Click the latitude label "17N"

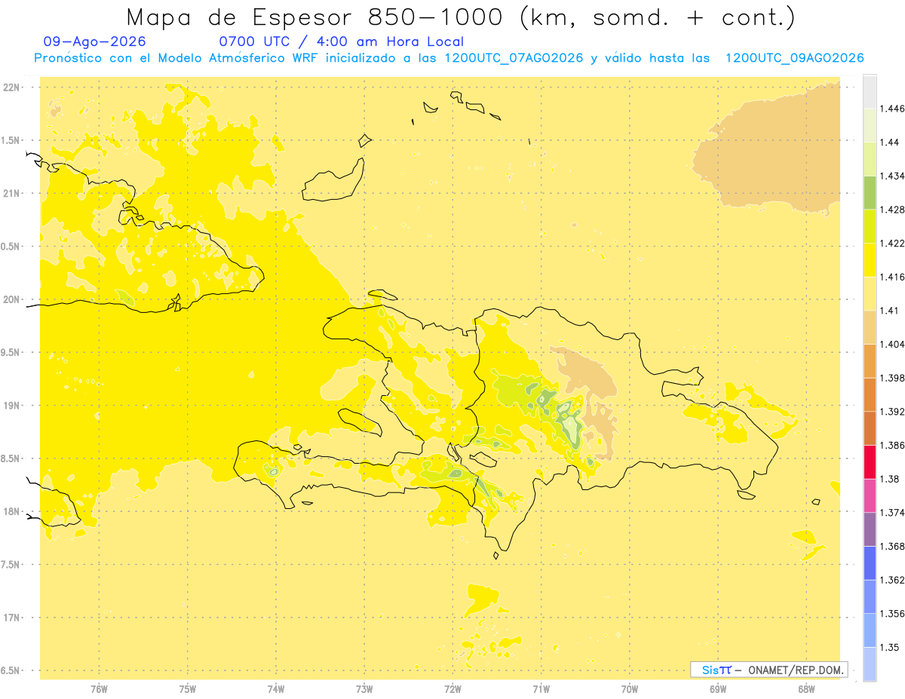12,618
